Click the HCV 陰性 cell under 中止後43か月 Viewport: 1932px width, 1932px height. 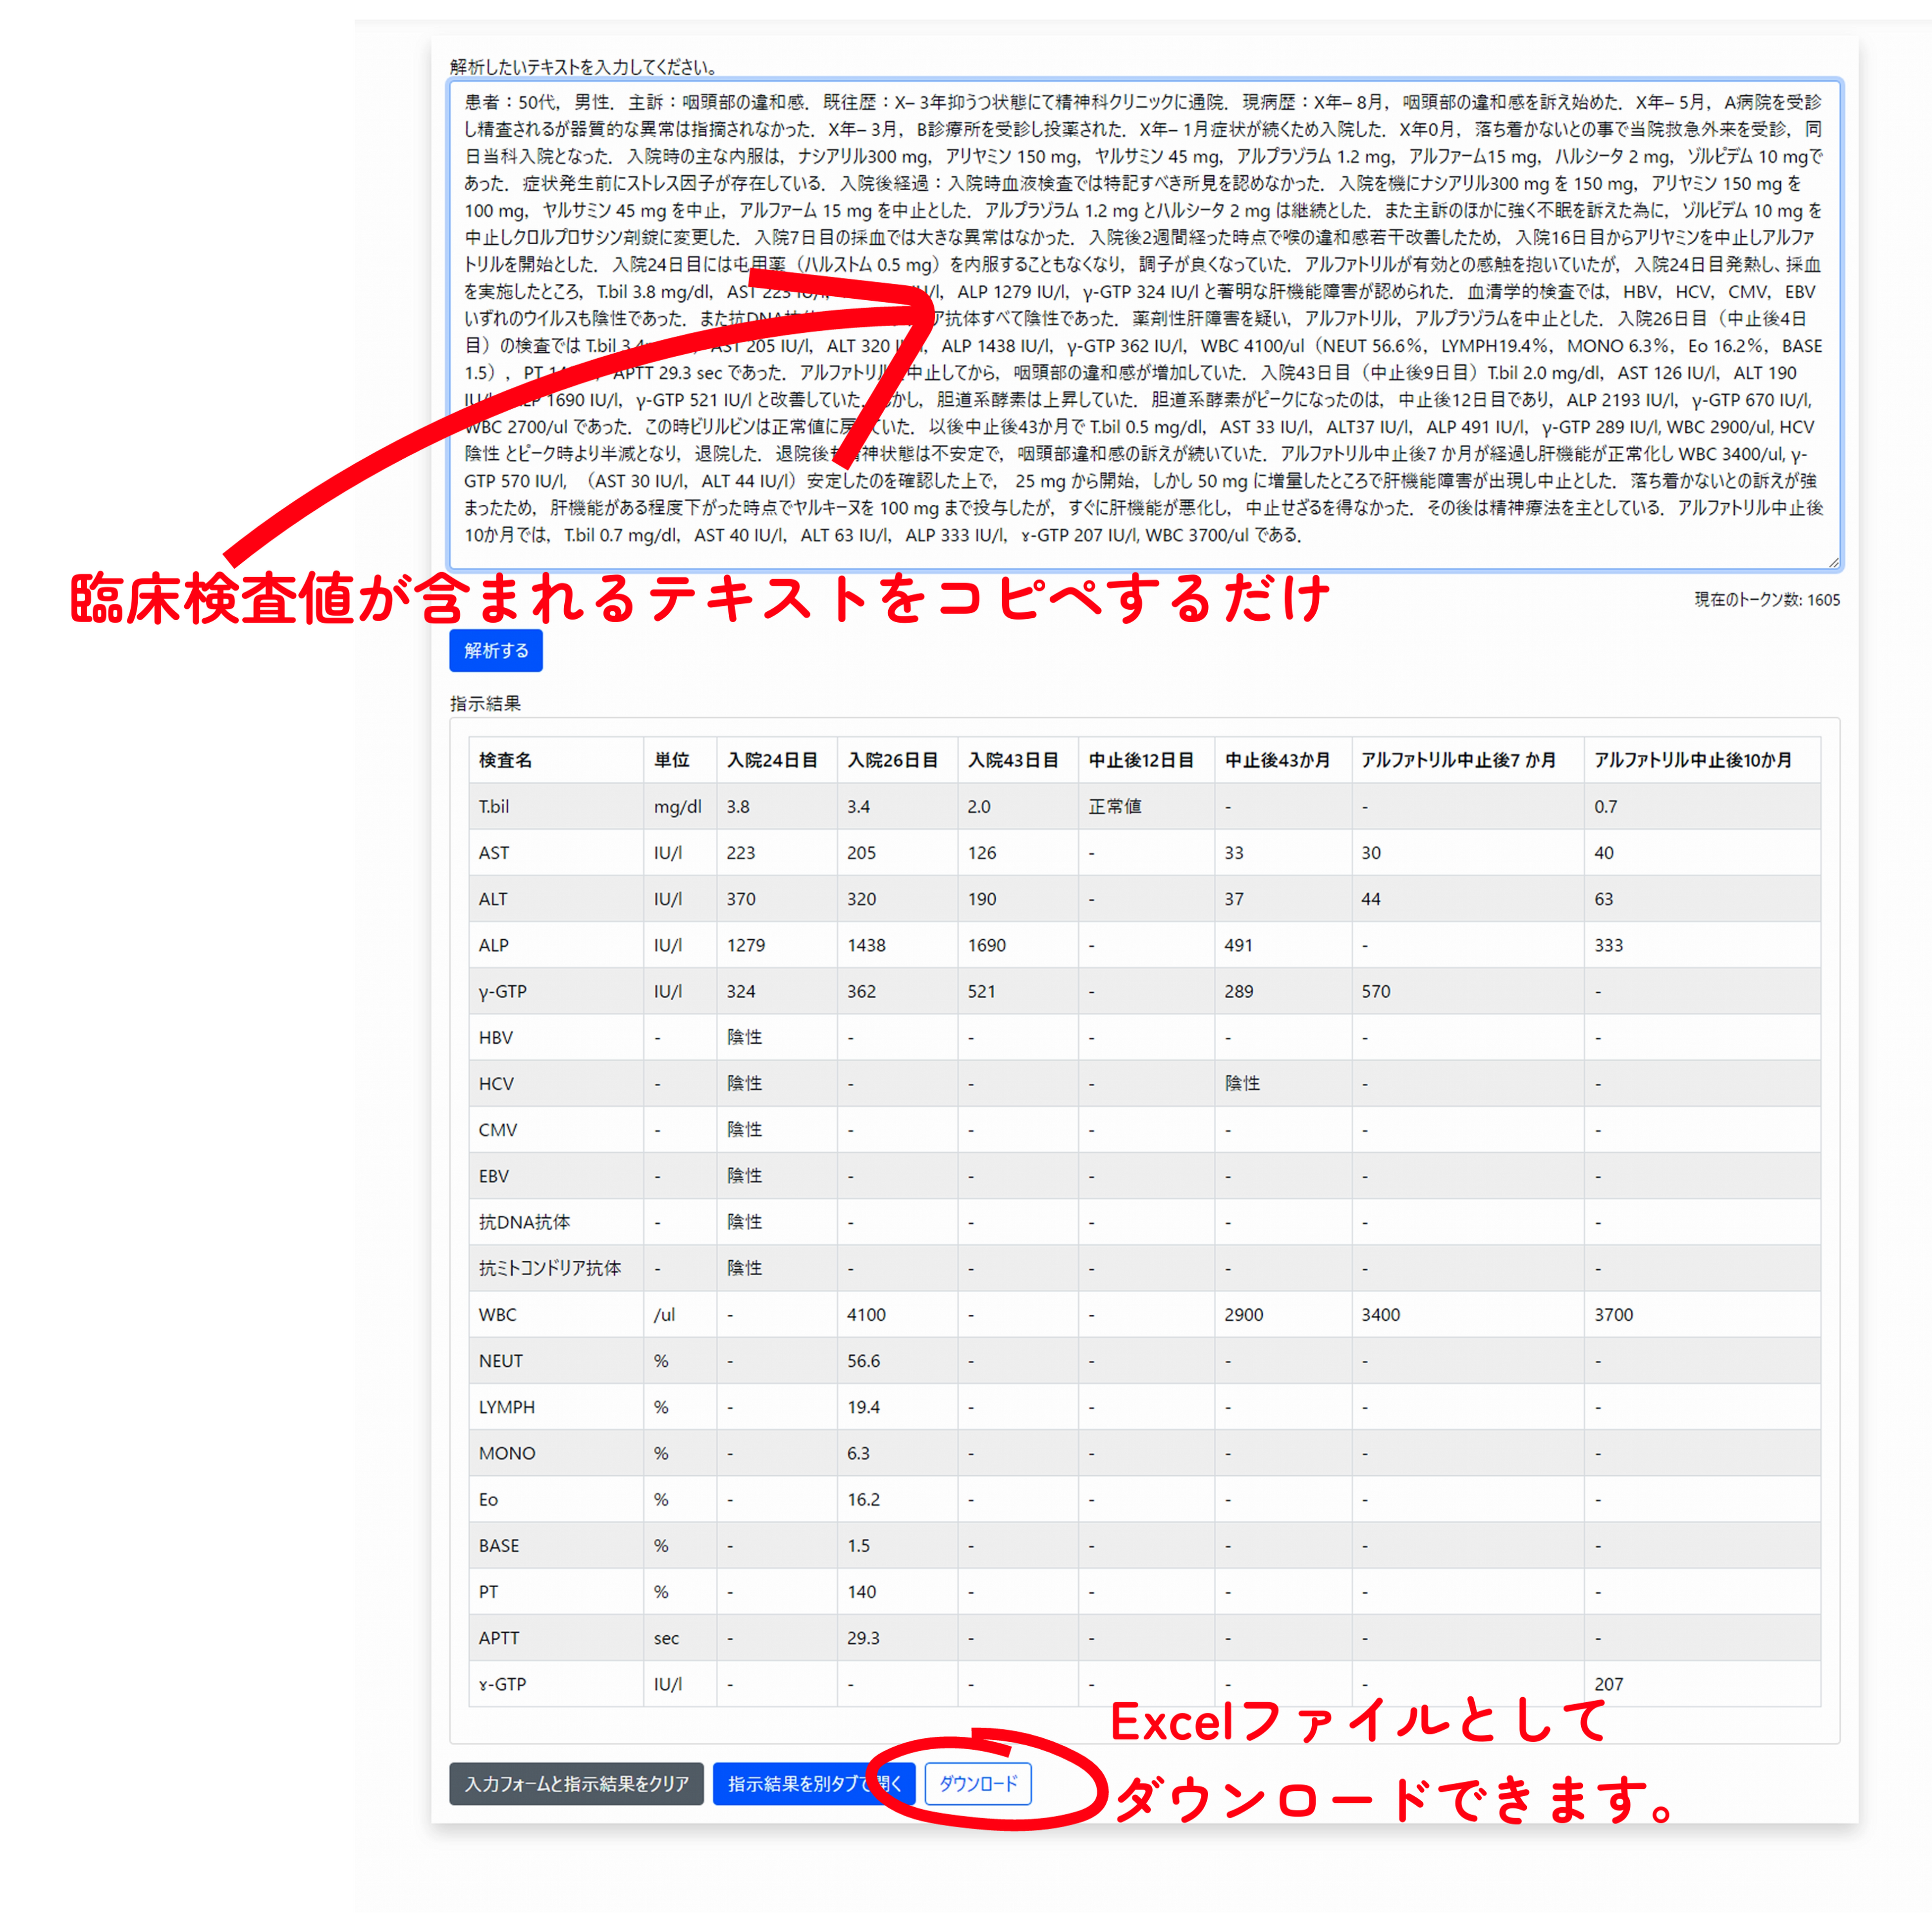click(x=1242, y=1083)
